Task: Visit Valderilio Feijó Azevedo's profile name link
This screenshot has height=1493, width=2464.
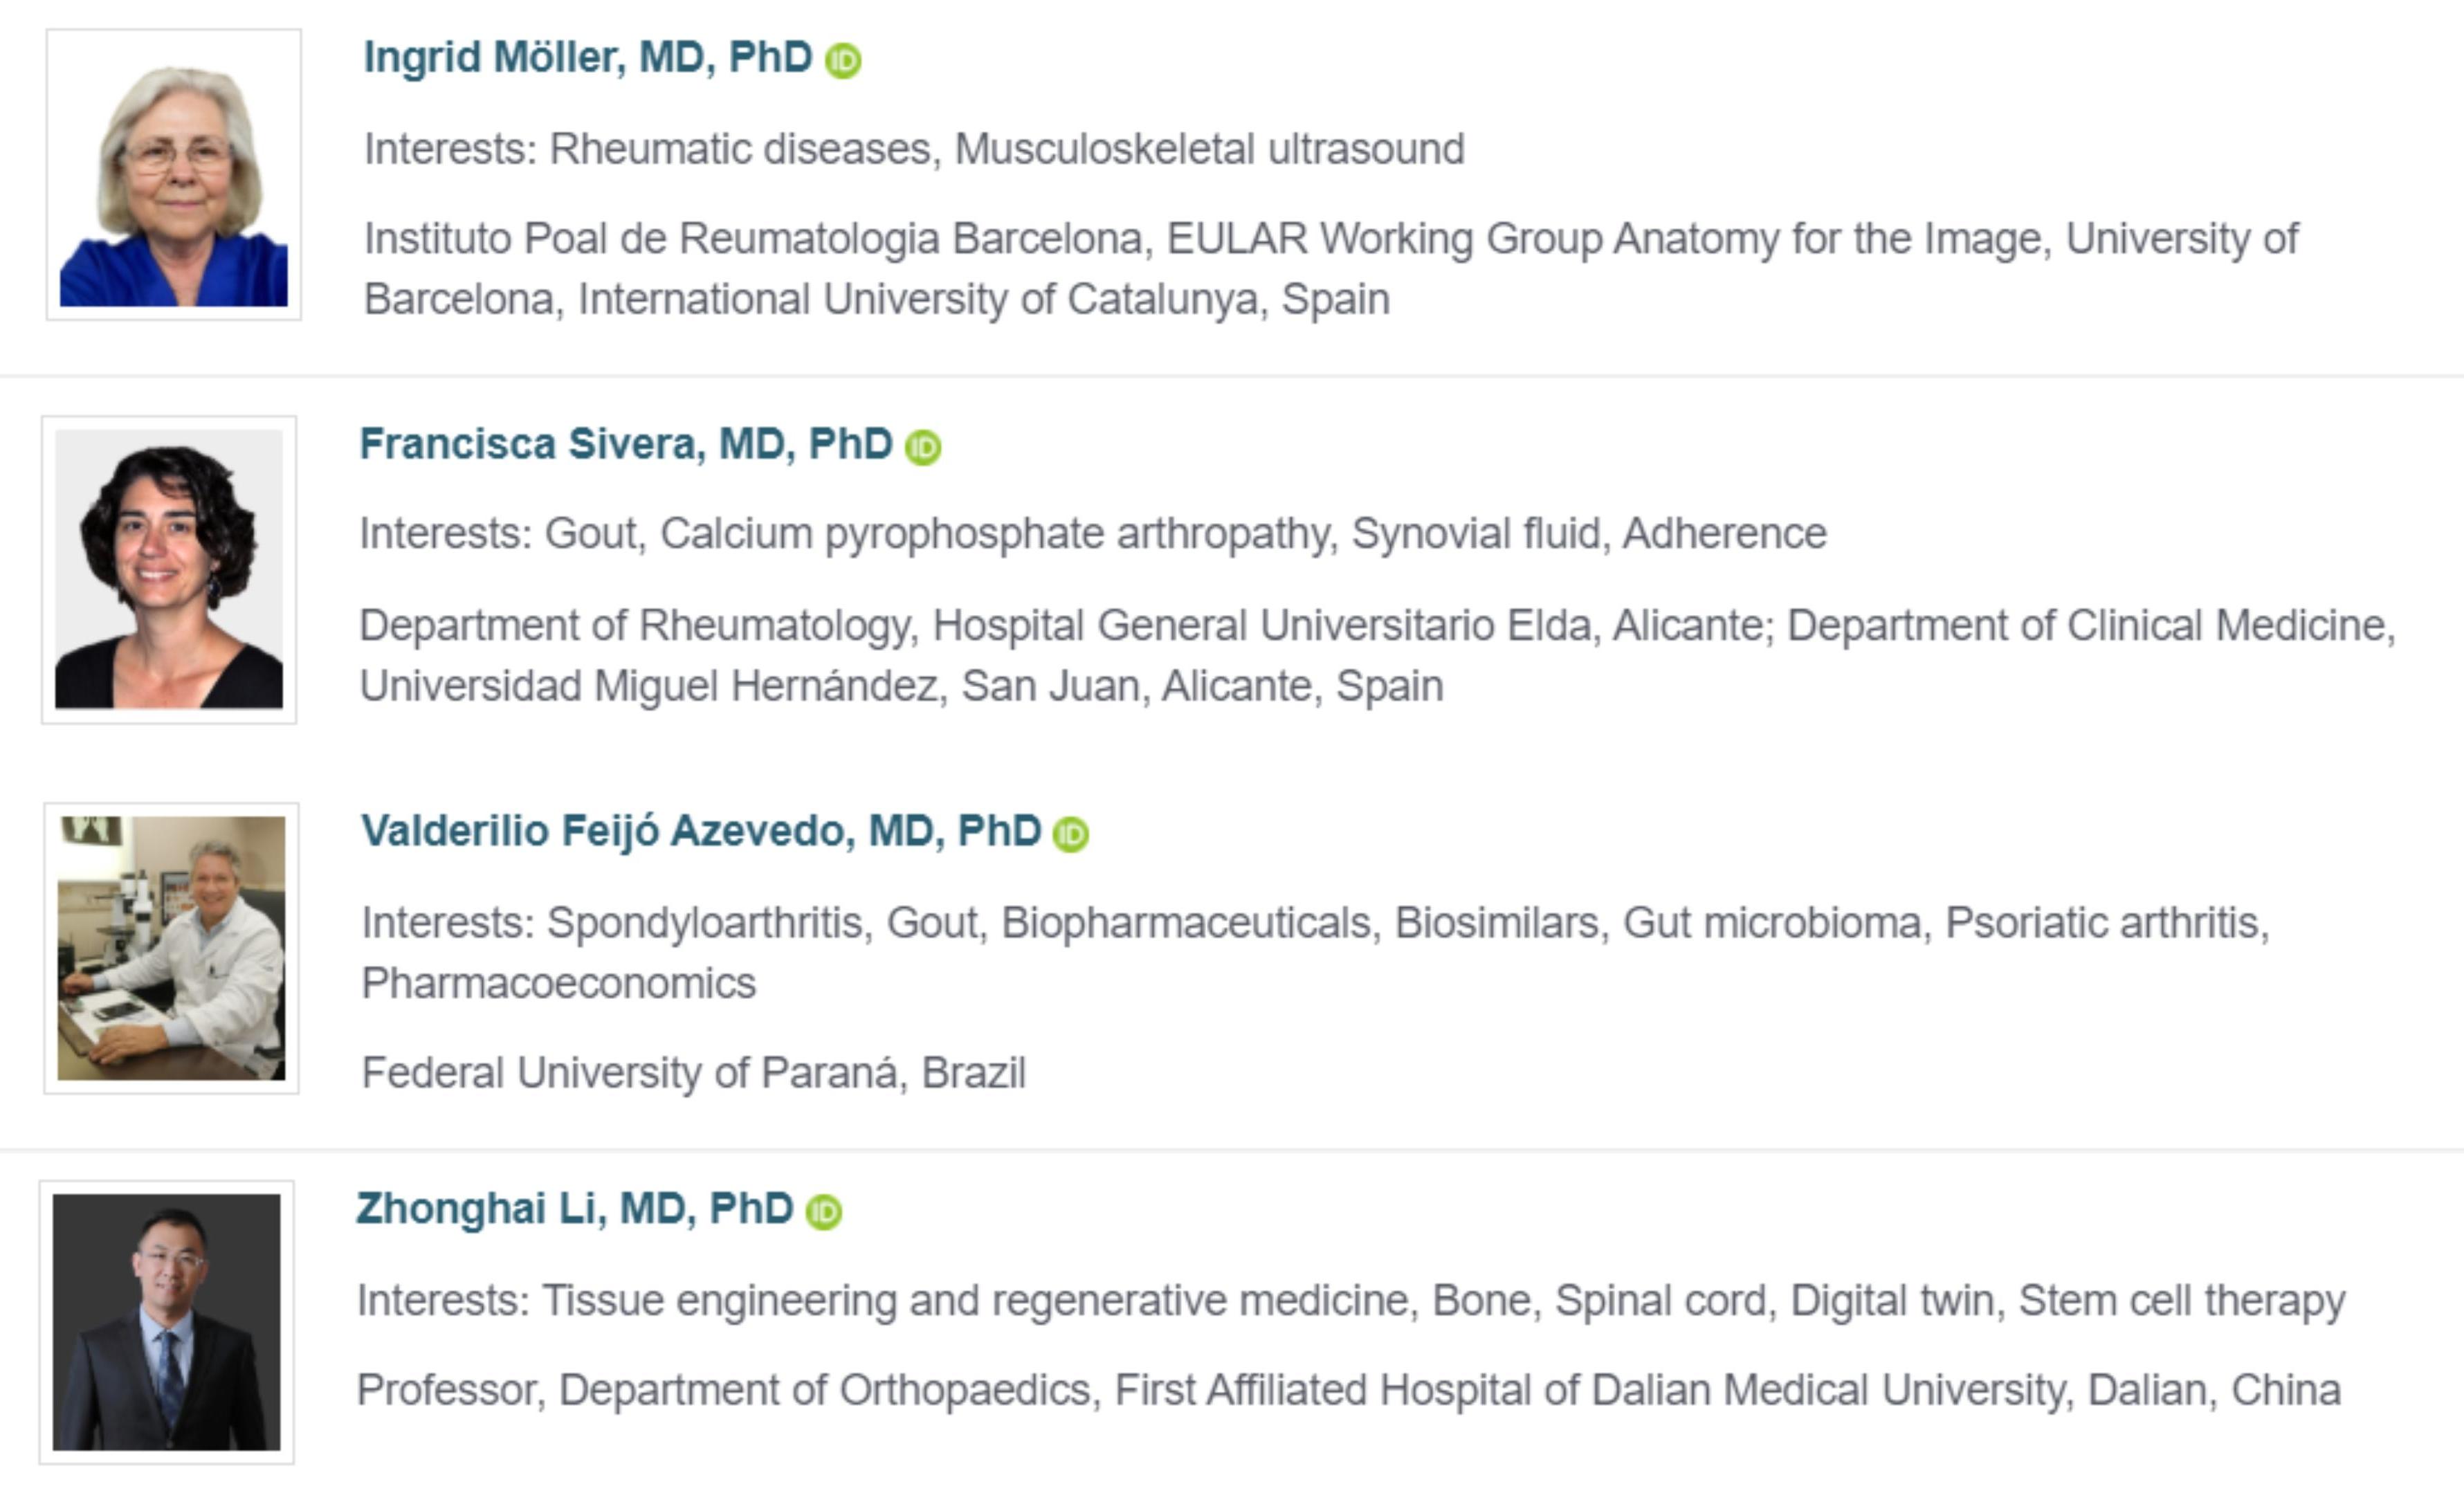Action: pos(701,832)
